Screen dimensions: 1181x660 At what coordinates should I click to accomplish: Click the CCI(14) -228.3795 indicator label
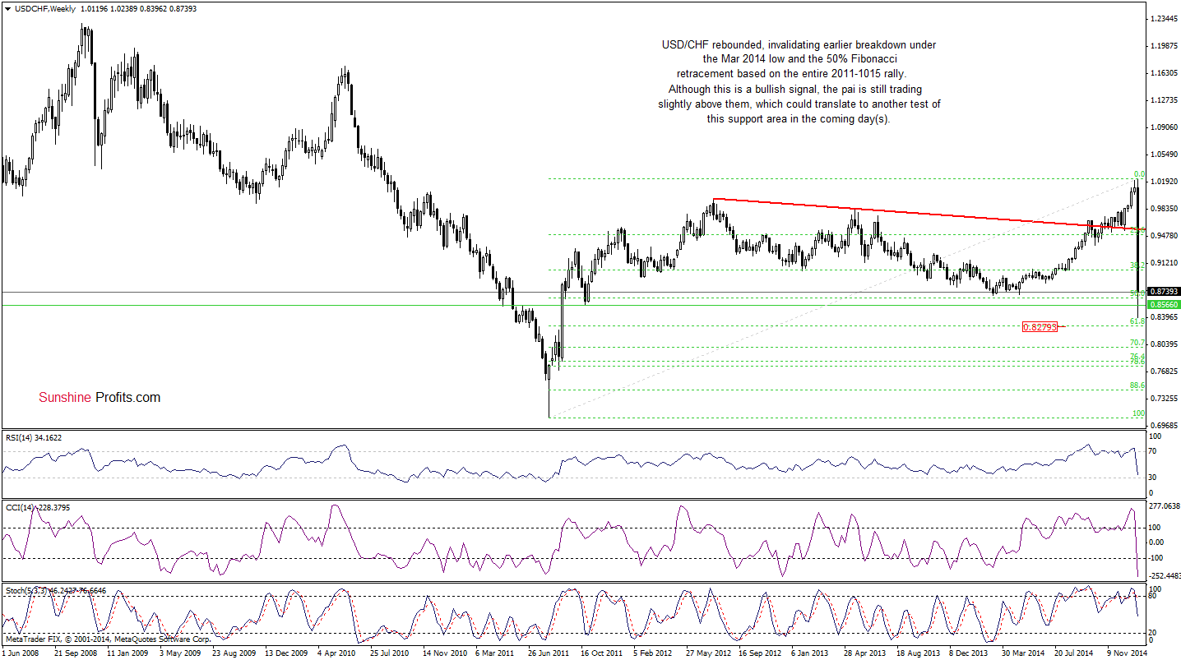(x=37, y=507)
